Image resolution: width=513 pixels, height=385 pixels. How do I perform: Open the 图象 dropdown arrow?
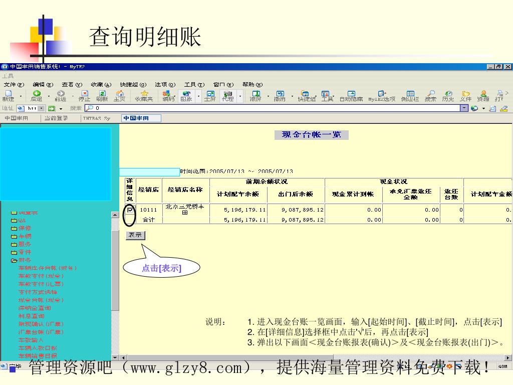tap(198, 96)
